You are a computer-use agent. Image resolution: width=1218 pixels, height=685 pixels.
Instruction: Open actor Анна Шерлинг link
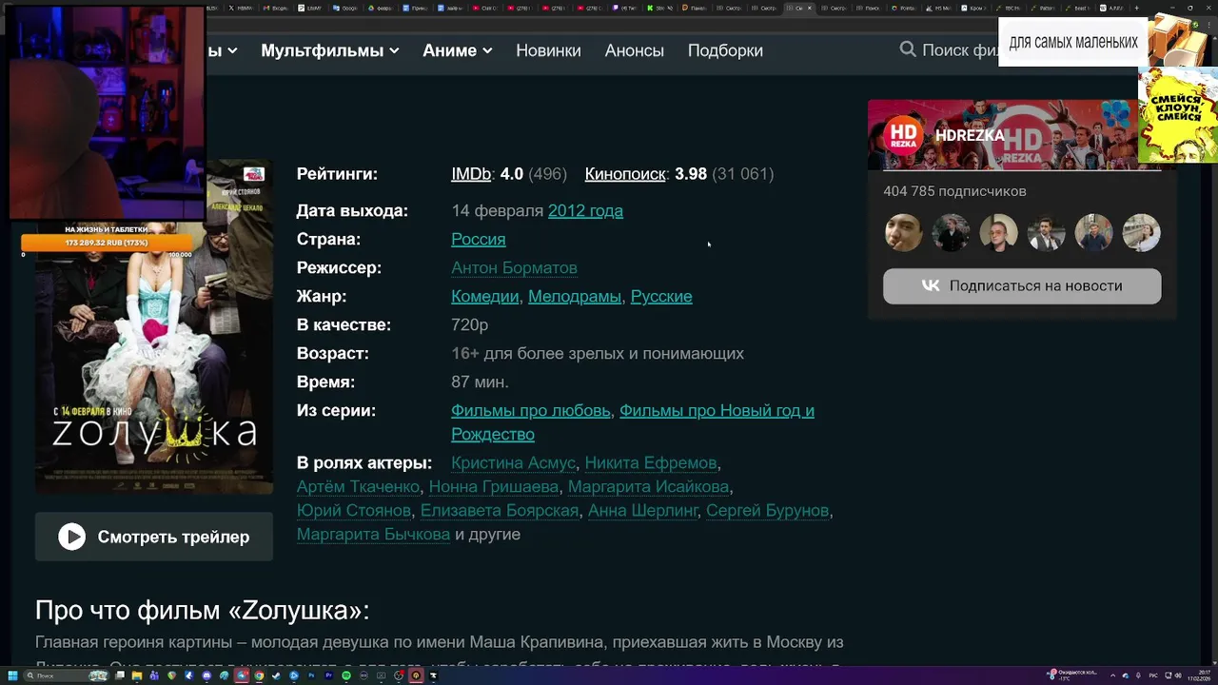click(643, 511)
